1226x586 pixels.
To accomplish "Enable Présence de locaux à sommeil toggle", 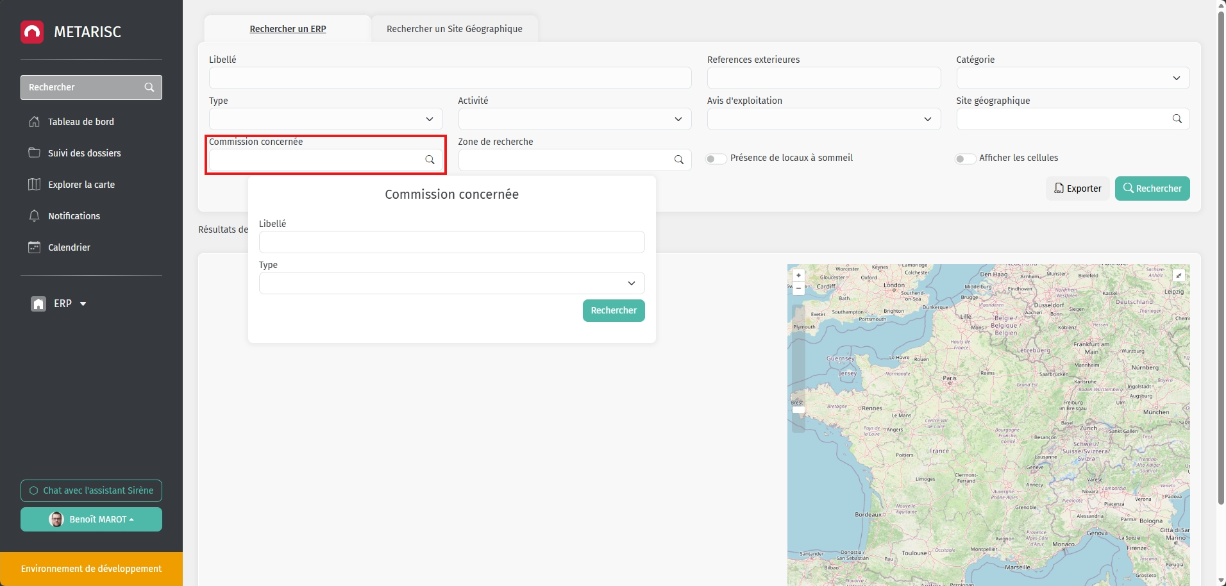I will (716, 159).
